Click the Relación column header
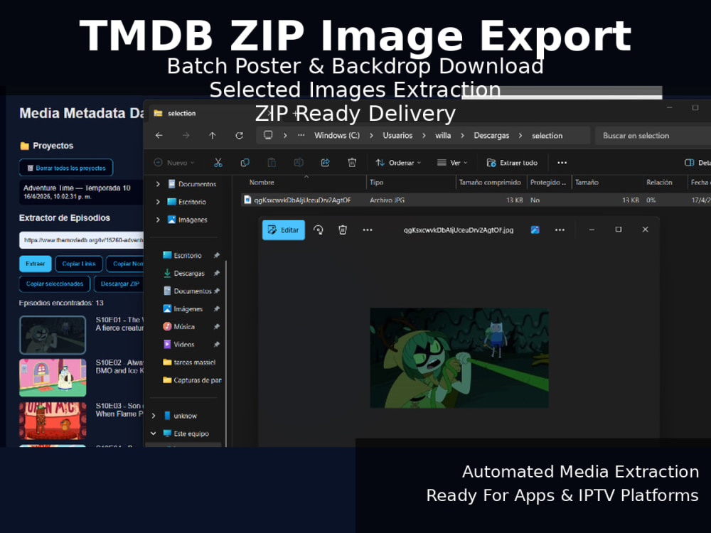This screenshot has width=711, height=533. [x=659, y=182]
